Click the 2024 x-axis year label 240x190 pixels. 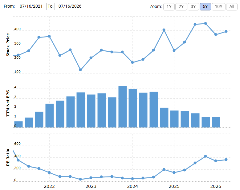132,186
